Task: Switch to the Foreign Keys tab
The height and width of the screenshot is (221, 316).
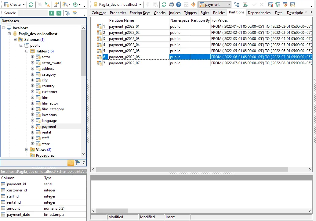Action: pyautogui.click(x=140, y=13)
